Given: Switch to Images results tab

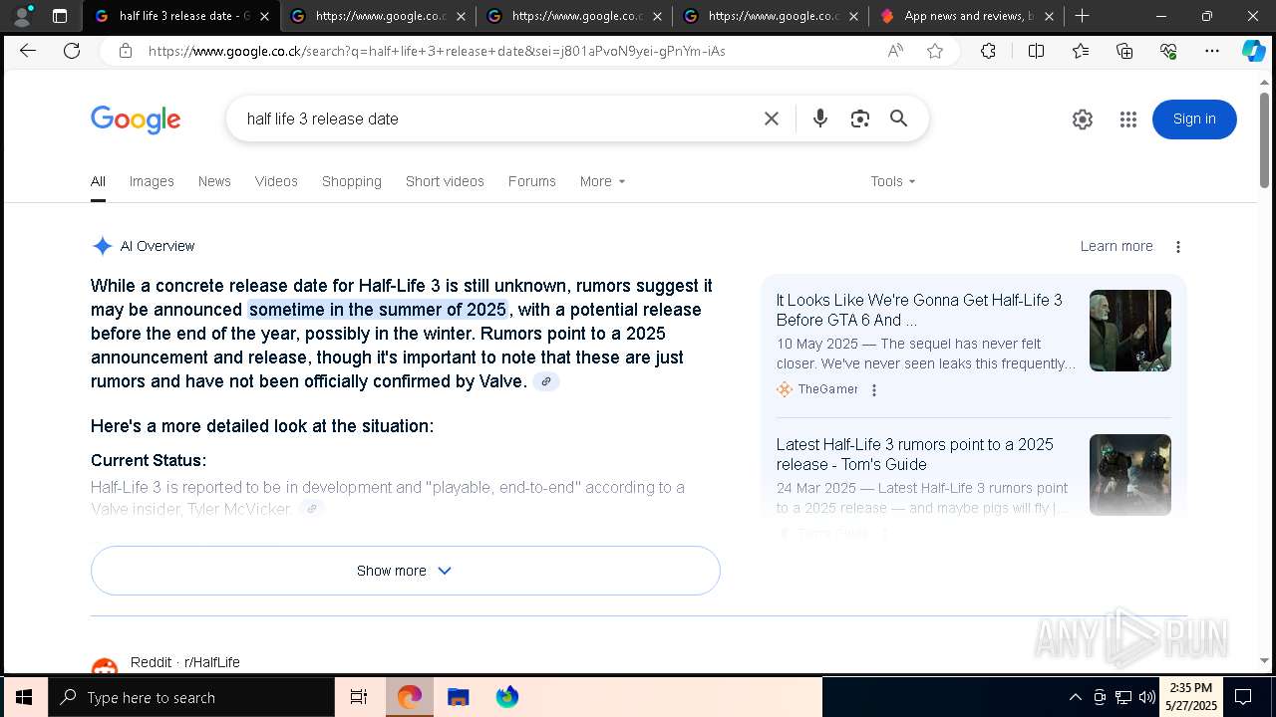Looking at the screenshot, I should point(152,181).
